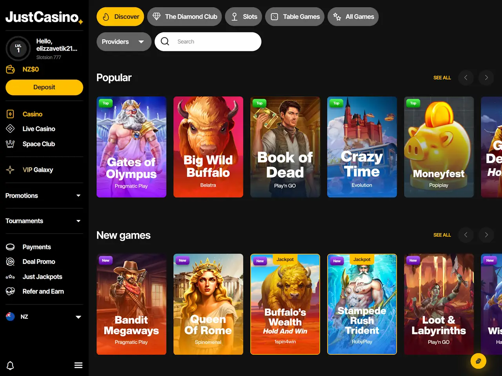Viewport: 502px width, 376px height.
Task: Expand the Providers dropdown
Action: point(124,42)
